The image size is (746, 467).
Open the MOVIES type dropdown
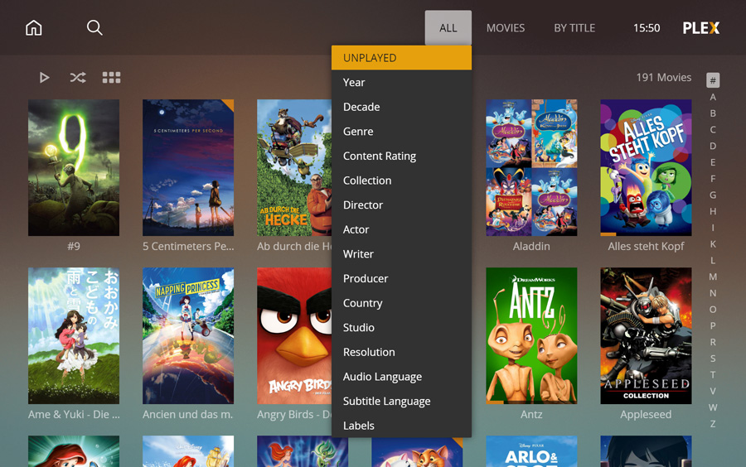tap(506, 28)
